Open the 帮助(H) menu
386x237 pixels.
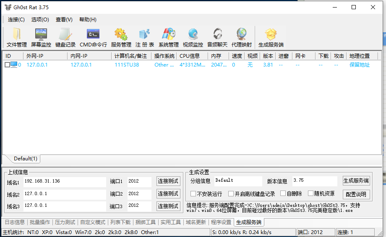tap(88, 20)
